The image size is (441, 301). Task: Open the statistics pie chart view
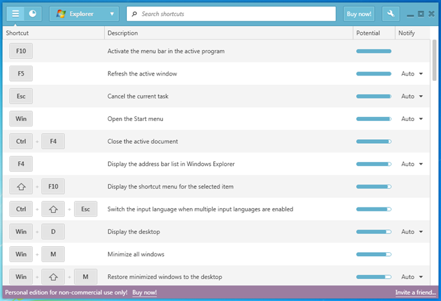(33, 13)
